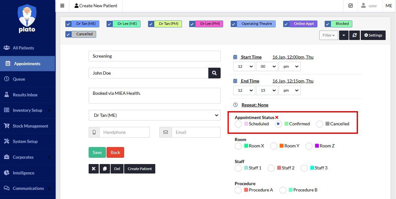Click the refresh calendar icon
This screenshot has width=396, height=199.
coord(355,35)
